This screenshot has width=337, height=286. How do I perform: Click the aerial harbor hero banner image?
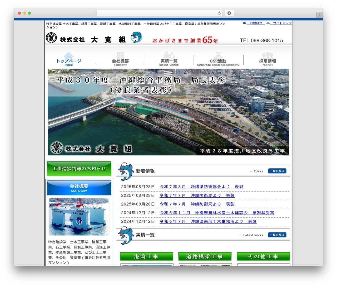(168, 112)
